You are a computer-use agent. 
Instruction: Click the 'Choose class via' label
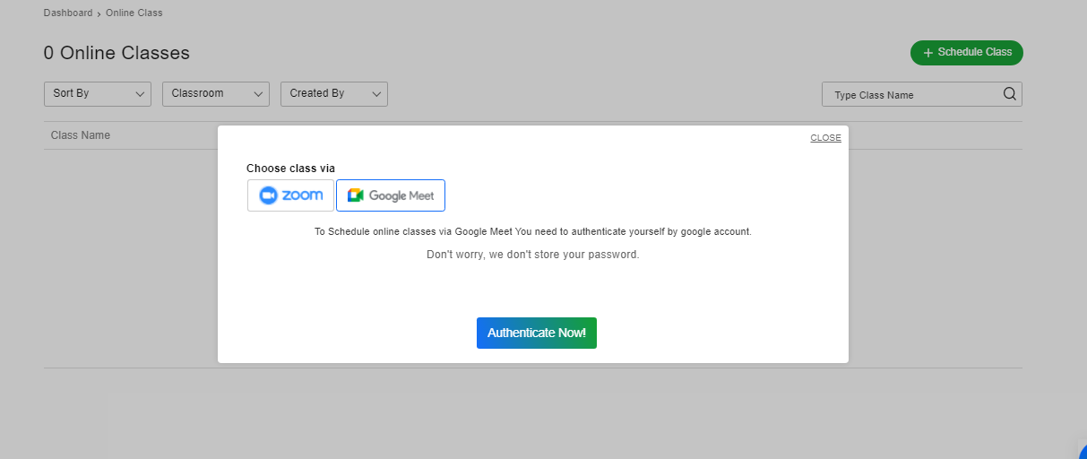[x=291, y=169]
